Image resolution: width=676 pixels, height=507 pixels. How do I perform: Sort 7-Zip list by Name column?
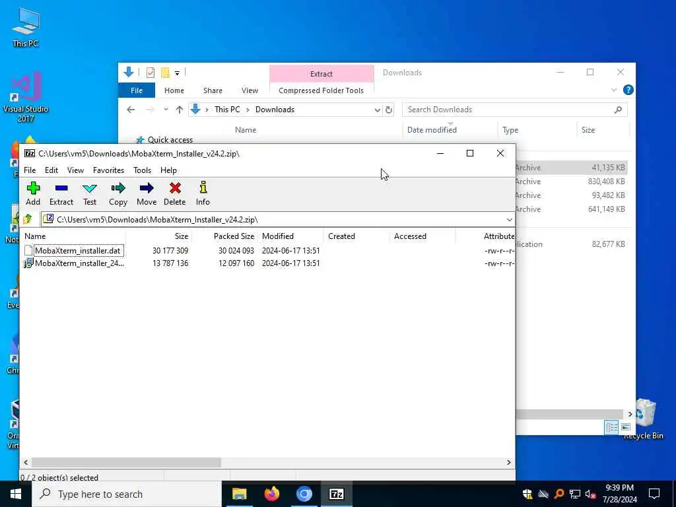[x=73, y=236]
